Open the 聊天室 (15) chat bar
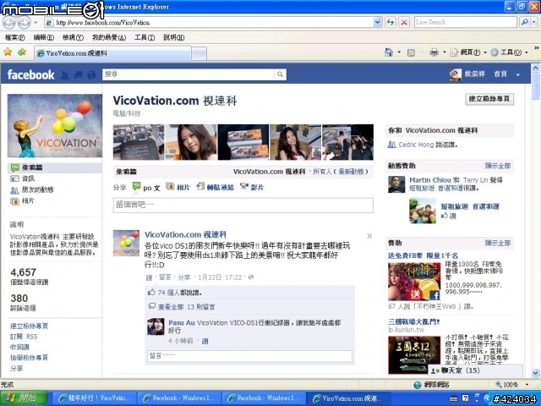This screenshot has height=406, width=541. tap(475, 370)
